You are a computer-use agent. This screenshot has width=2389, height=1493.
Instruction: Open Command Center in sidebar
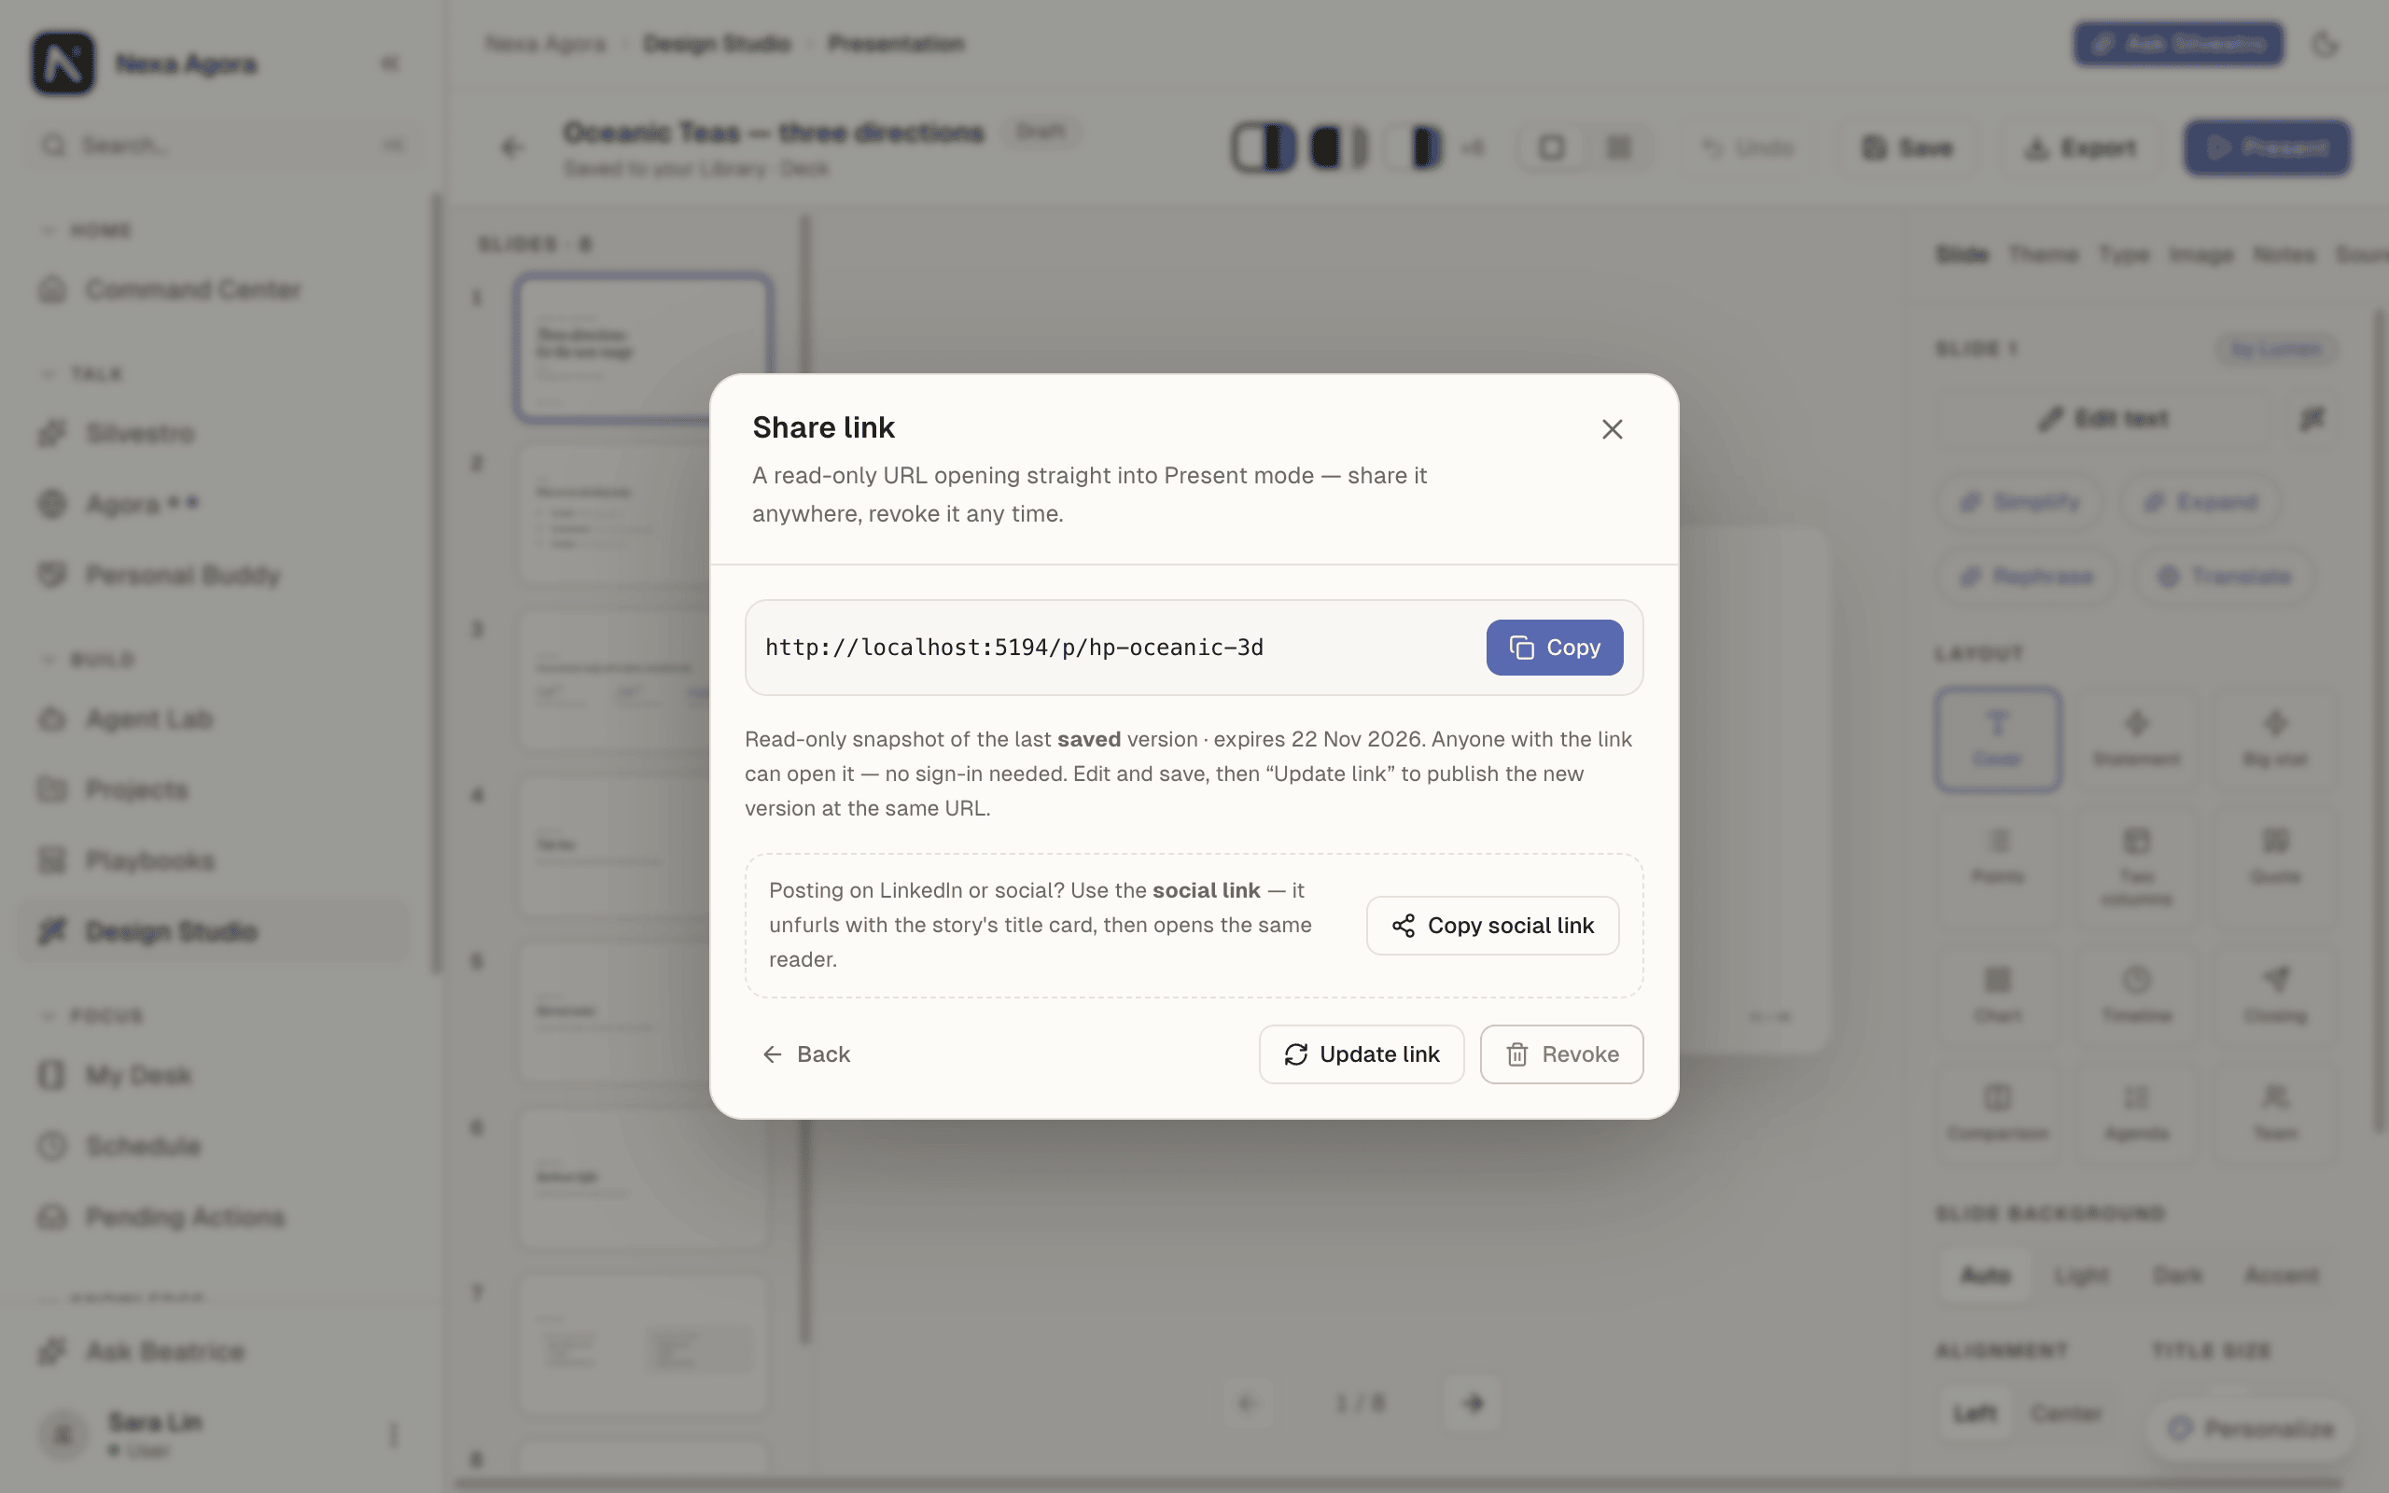tap(213, 289)
